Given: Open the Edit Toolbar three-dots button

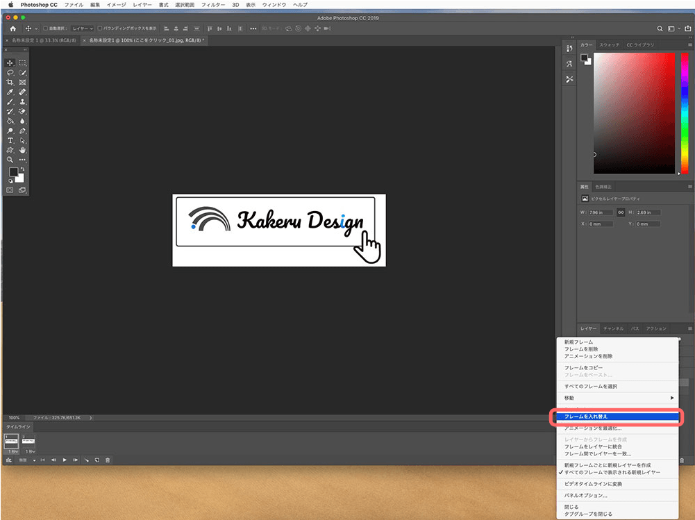Looking at the screenshot, I should [x=22, y=160].
